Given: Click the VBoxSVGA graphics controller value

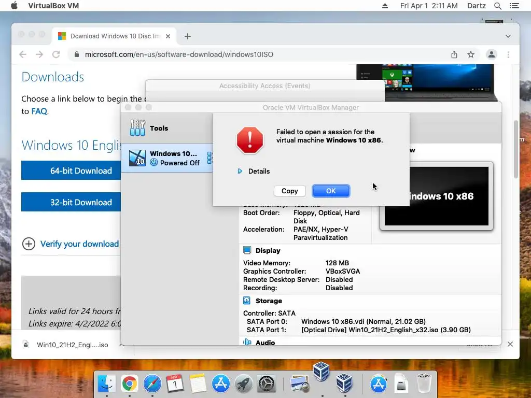Looking at the screenshot, I should [343, 271].
